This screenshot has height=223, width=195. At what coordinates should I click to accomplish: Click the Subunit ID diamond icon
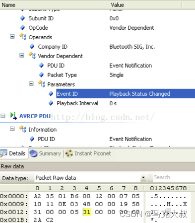coord(22,18)
